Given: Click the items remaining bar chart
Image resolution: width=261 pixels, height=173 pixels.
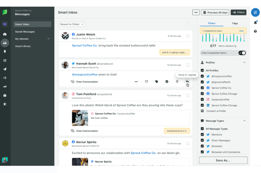Looking at the screenshot, I should (x=223, y=38).
